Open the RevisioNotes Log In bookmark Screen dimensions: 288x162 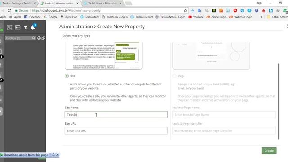[x=170, y=17]
